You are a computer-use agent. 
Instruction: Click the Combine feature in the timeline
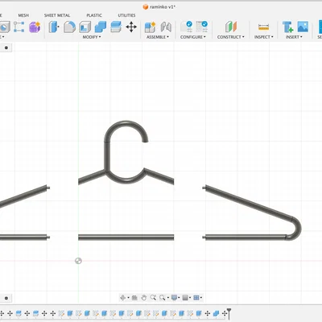coord(216,313)
